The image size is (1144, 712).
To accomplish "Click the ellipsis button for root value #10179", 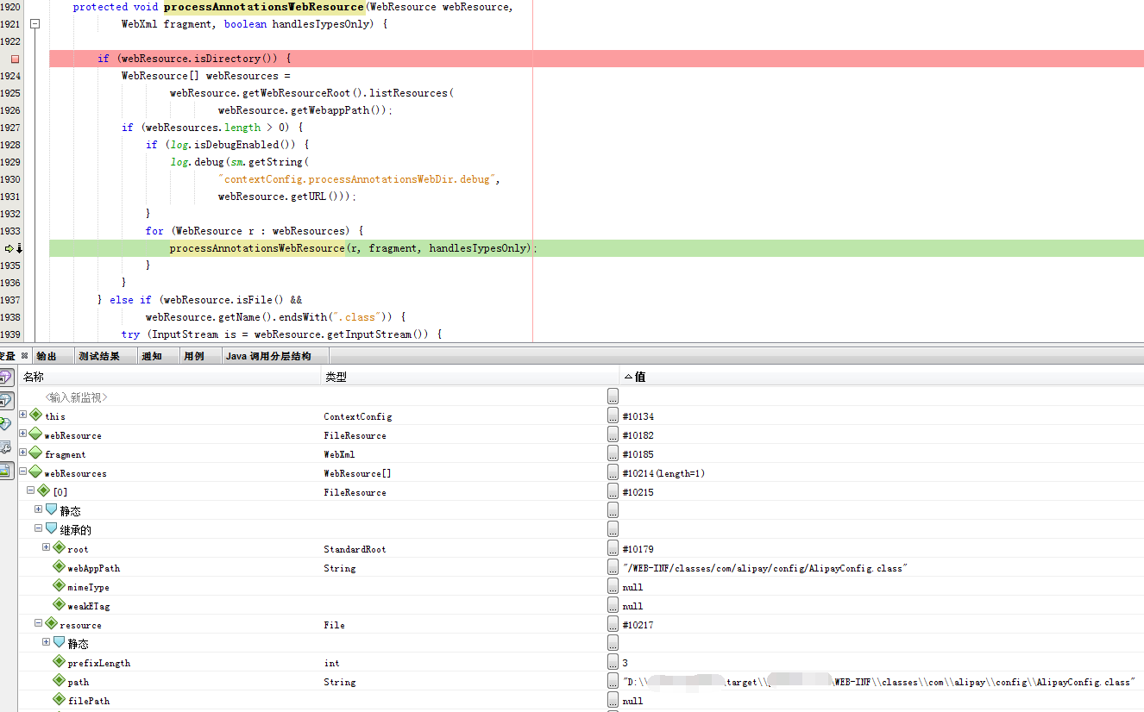I will click(613, 548).
